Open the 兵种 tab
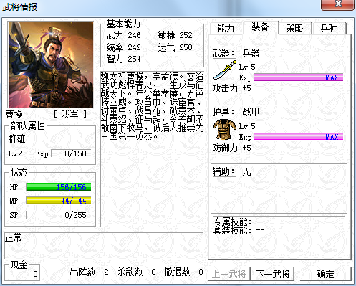 pos(329,28)
